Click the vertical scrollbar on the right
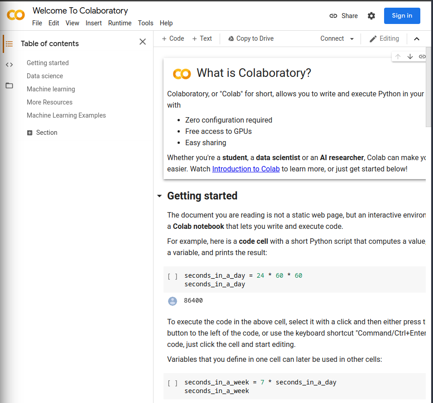 (428, 87)
